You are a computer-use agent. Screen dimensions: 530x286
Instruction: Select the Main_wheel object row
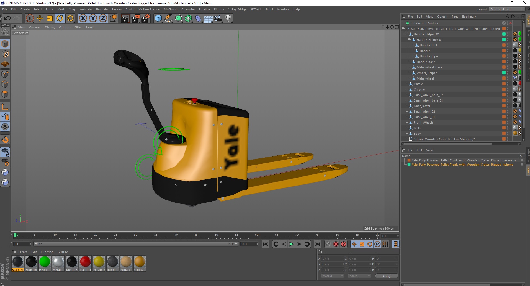[451, 78]
